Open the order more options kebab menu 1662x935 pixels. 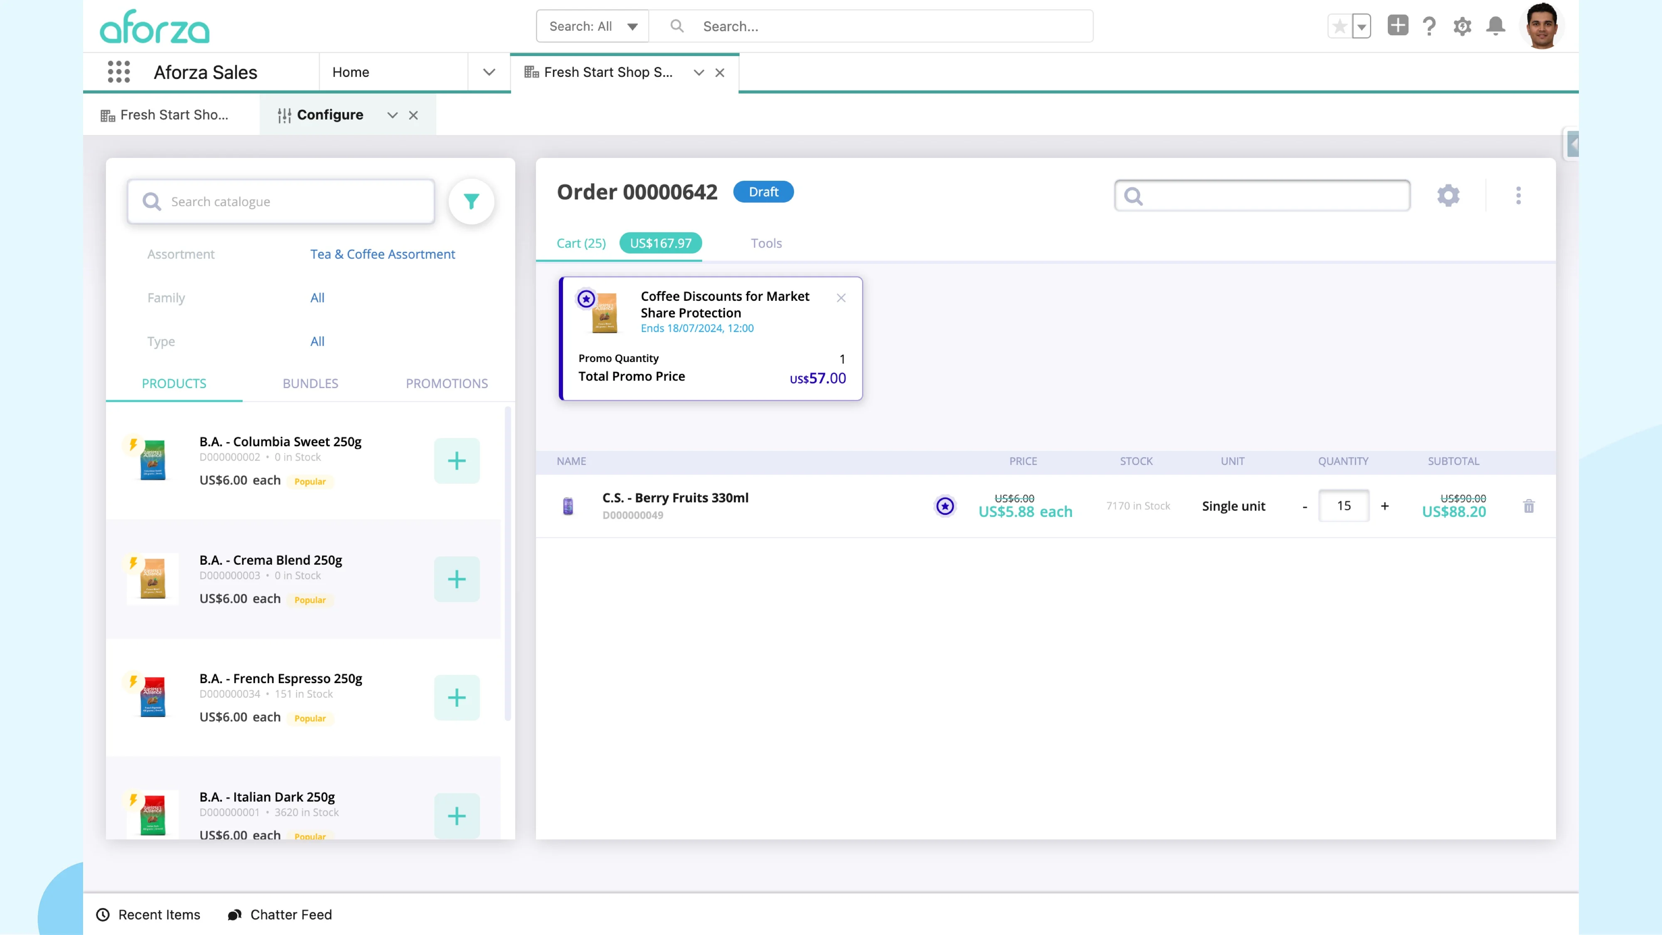coord(1518,195)
